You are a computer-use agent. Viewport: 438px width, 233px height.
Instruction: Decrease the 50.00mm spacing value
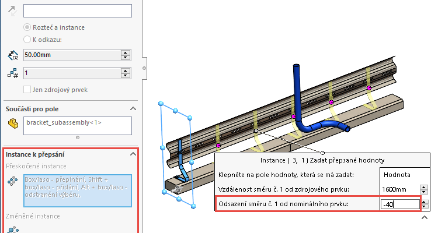(126, 58)
